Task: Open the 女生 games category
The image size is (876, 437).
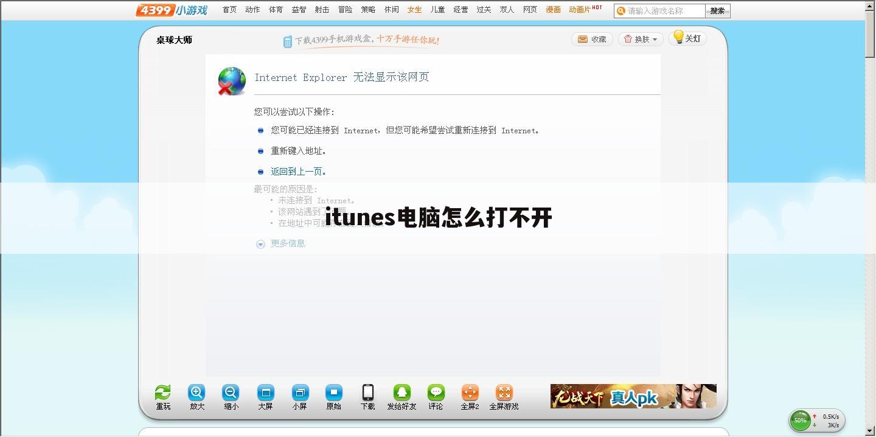Action: pos(414,10)
